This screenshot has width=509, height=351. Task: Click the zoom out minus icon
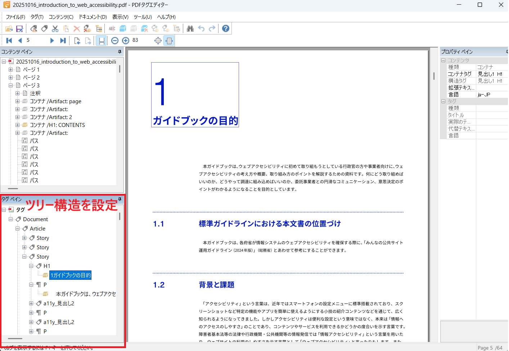[x=115, y=41]
